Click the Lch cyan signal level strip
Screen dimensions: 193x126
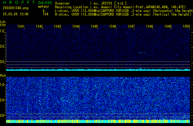[x=98, y=70]
